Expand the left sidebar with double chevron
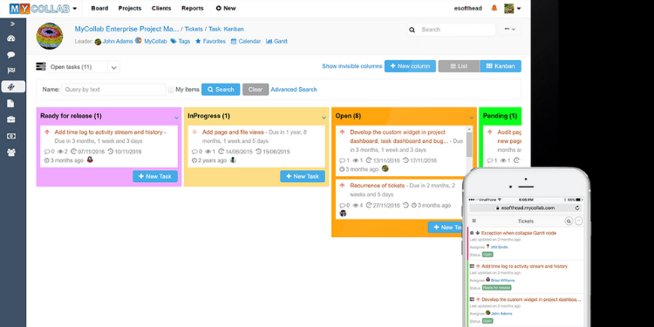This screenshot has width=654, height=327. tap(12, 24)
